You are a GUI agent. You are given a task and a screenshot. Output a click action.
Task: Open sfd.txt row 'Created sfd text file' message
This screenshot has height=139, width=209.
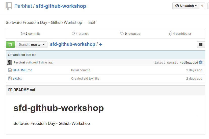tap(85, 79)
